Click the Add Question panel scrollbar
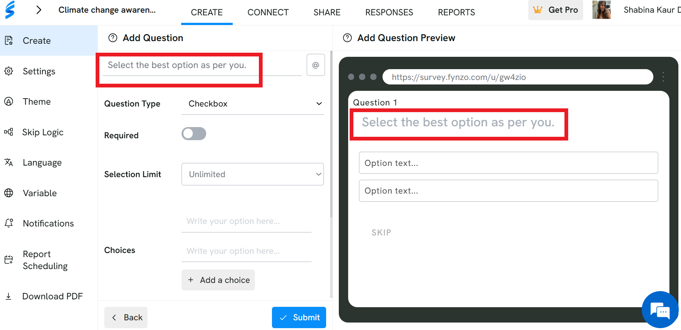This screenshot has width=681, height=330. tap(331, 135)
